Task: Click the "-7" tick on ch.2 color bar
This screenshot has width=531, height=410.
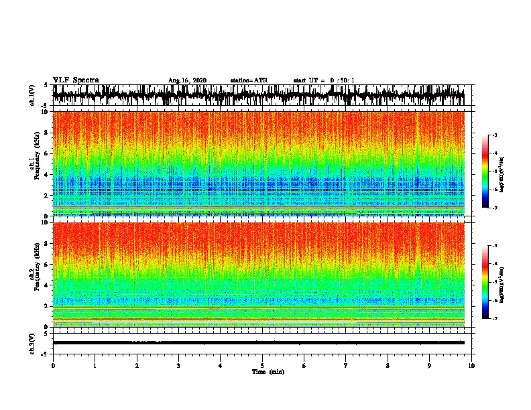Action: click(494, 318)
